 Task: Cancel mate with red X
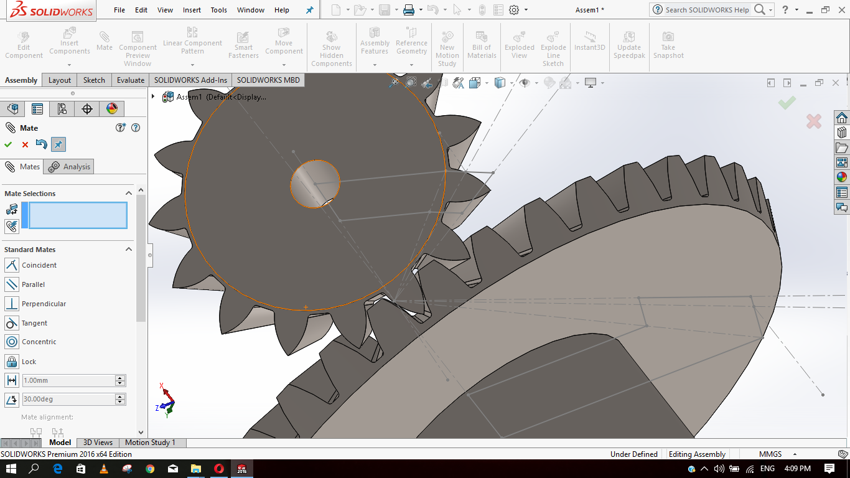coord(25,144)
